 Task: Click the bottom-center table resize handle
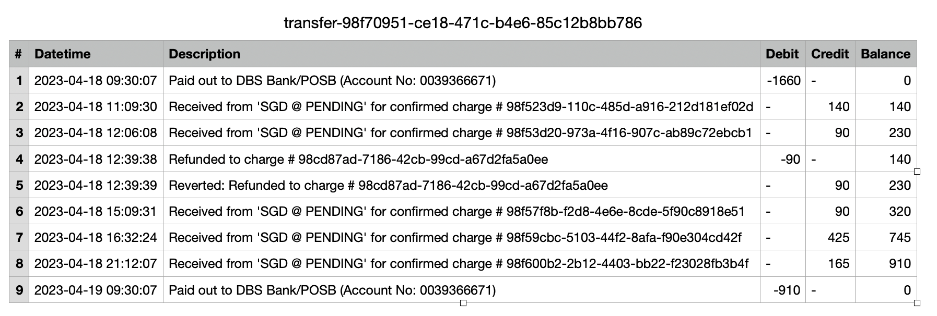tap(463, 302)
